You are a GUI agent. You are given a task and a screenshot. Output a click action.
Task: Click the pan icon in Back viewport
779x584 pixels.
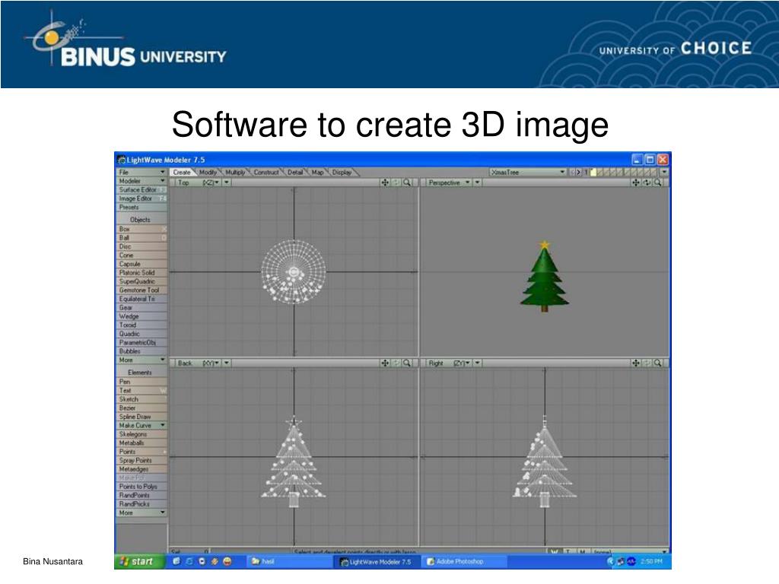point(384,363)
